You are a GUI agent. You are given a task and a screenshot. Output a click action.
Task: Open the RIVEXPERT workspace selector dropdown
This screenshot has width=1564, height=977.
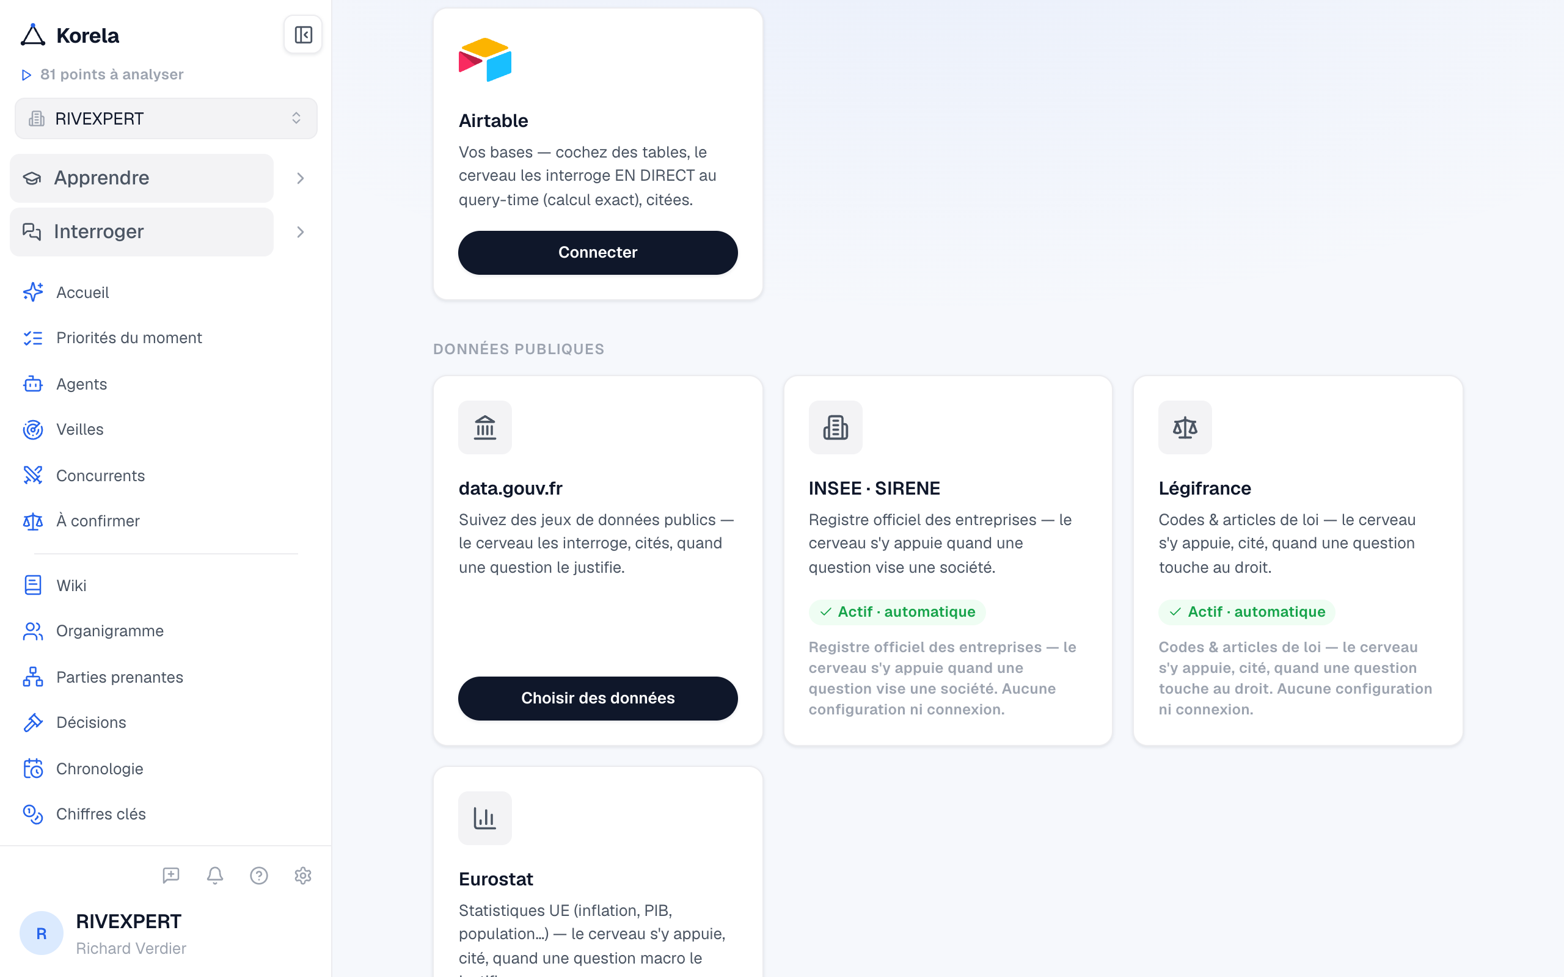pos(166,119)
